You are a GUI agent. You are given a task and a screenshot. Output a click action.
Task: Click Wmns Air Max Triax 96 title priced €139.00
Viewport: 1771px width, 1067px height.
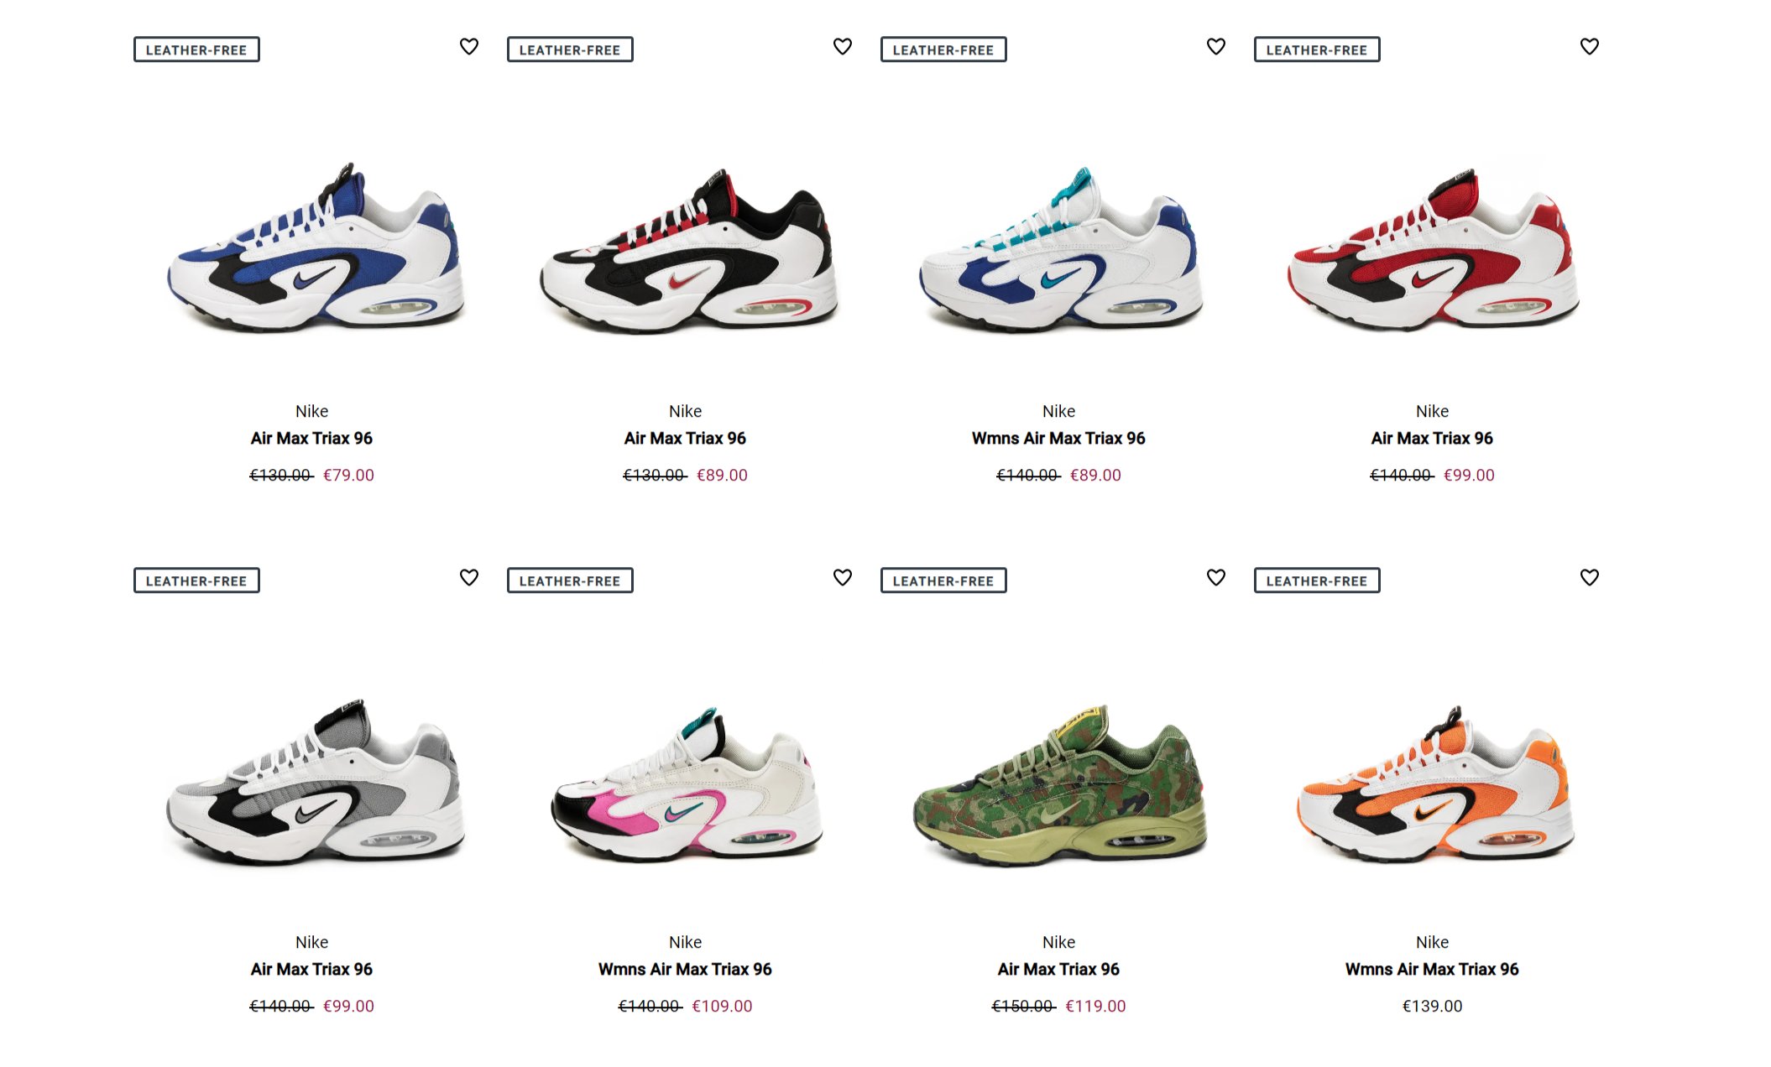pos(1432,970)
